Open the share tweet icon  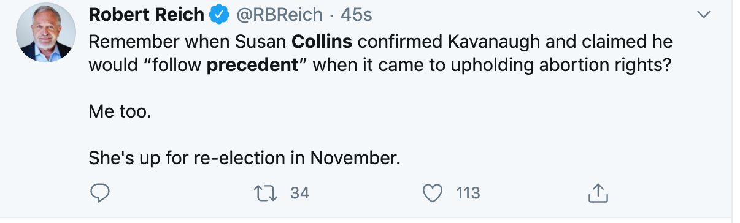(x=597, y=193)
